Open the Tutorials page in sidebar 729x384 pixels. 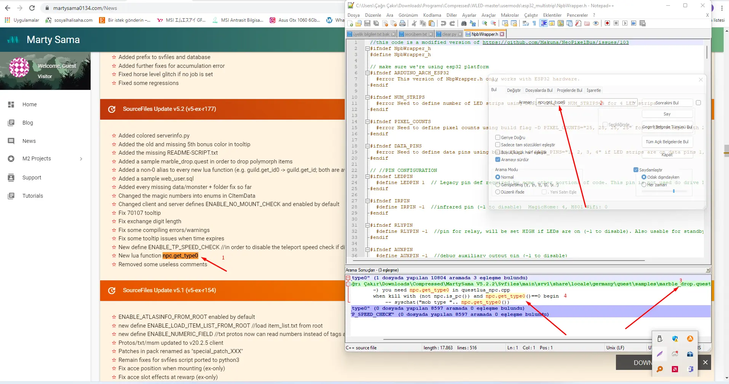click(x=33, y=196)
